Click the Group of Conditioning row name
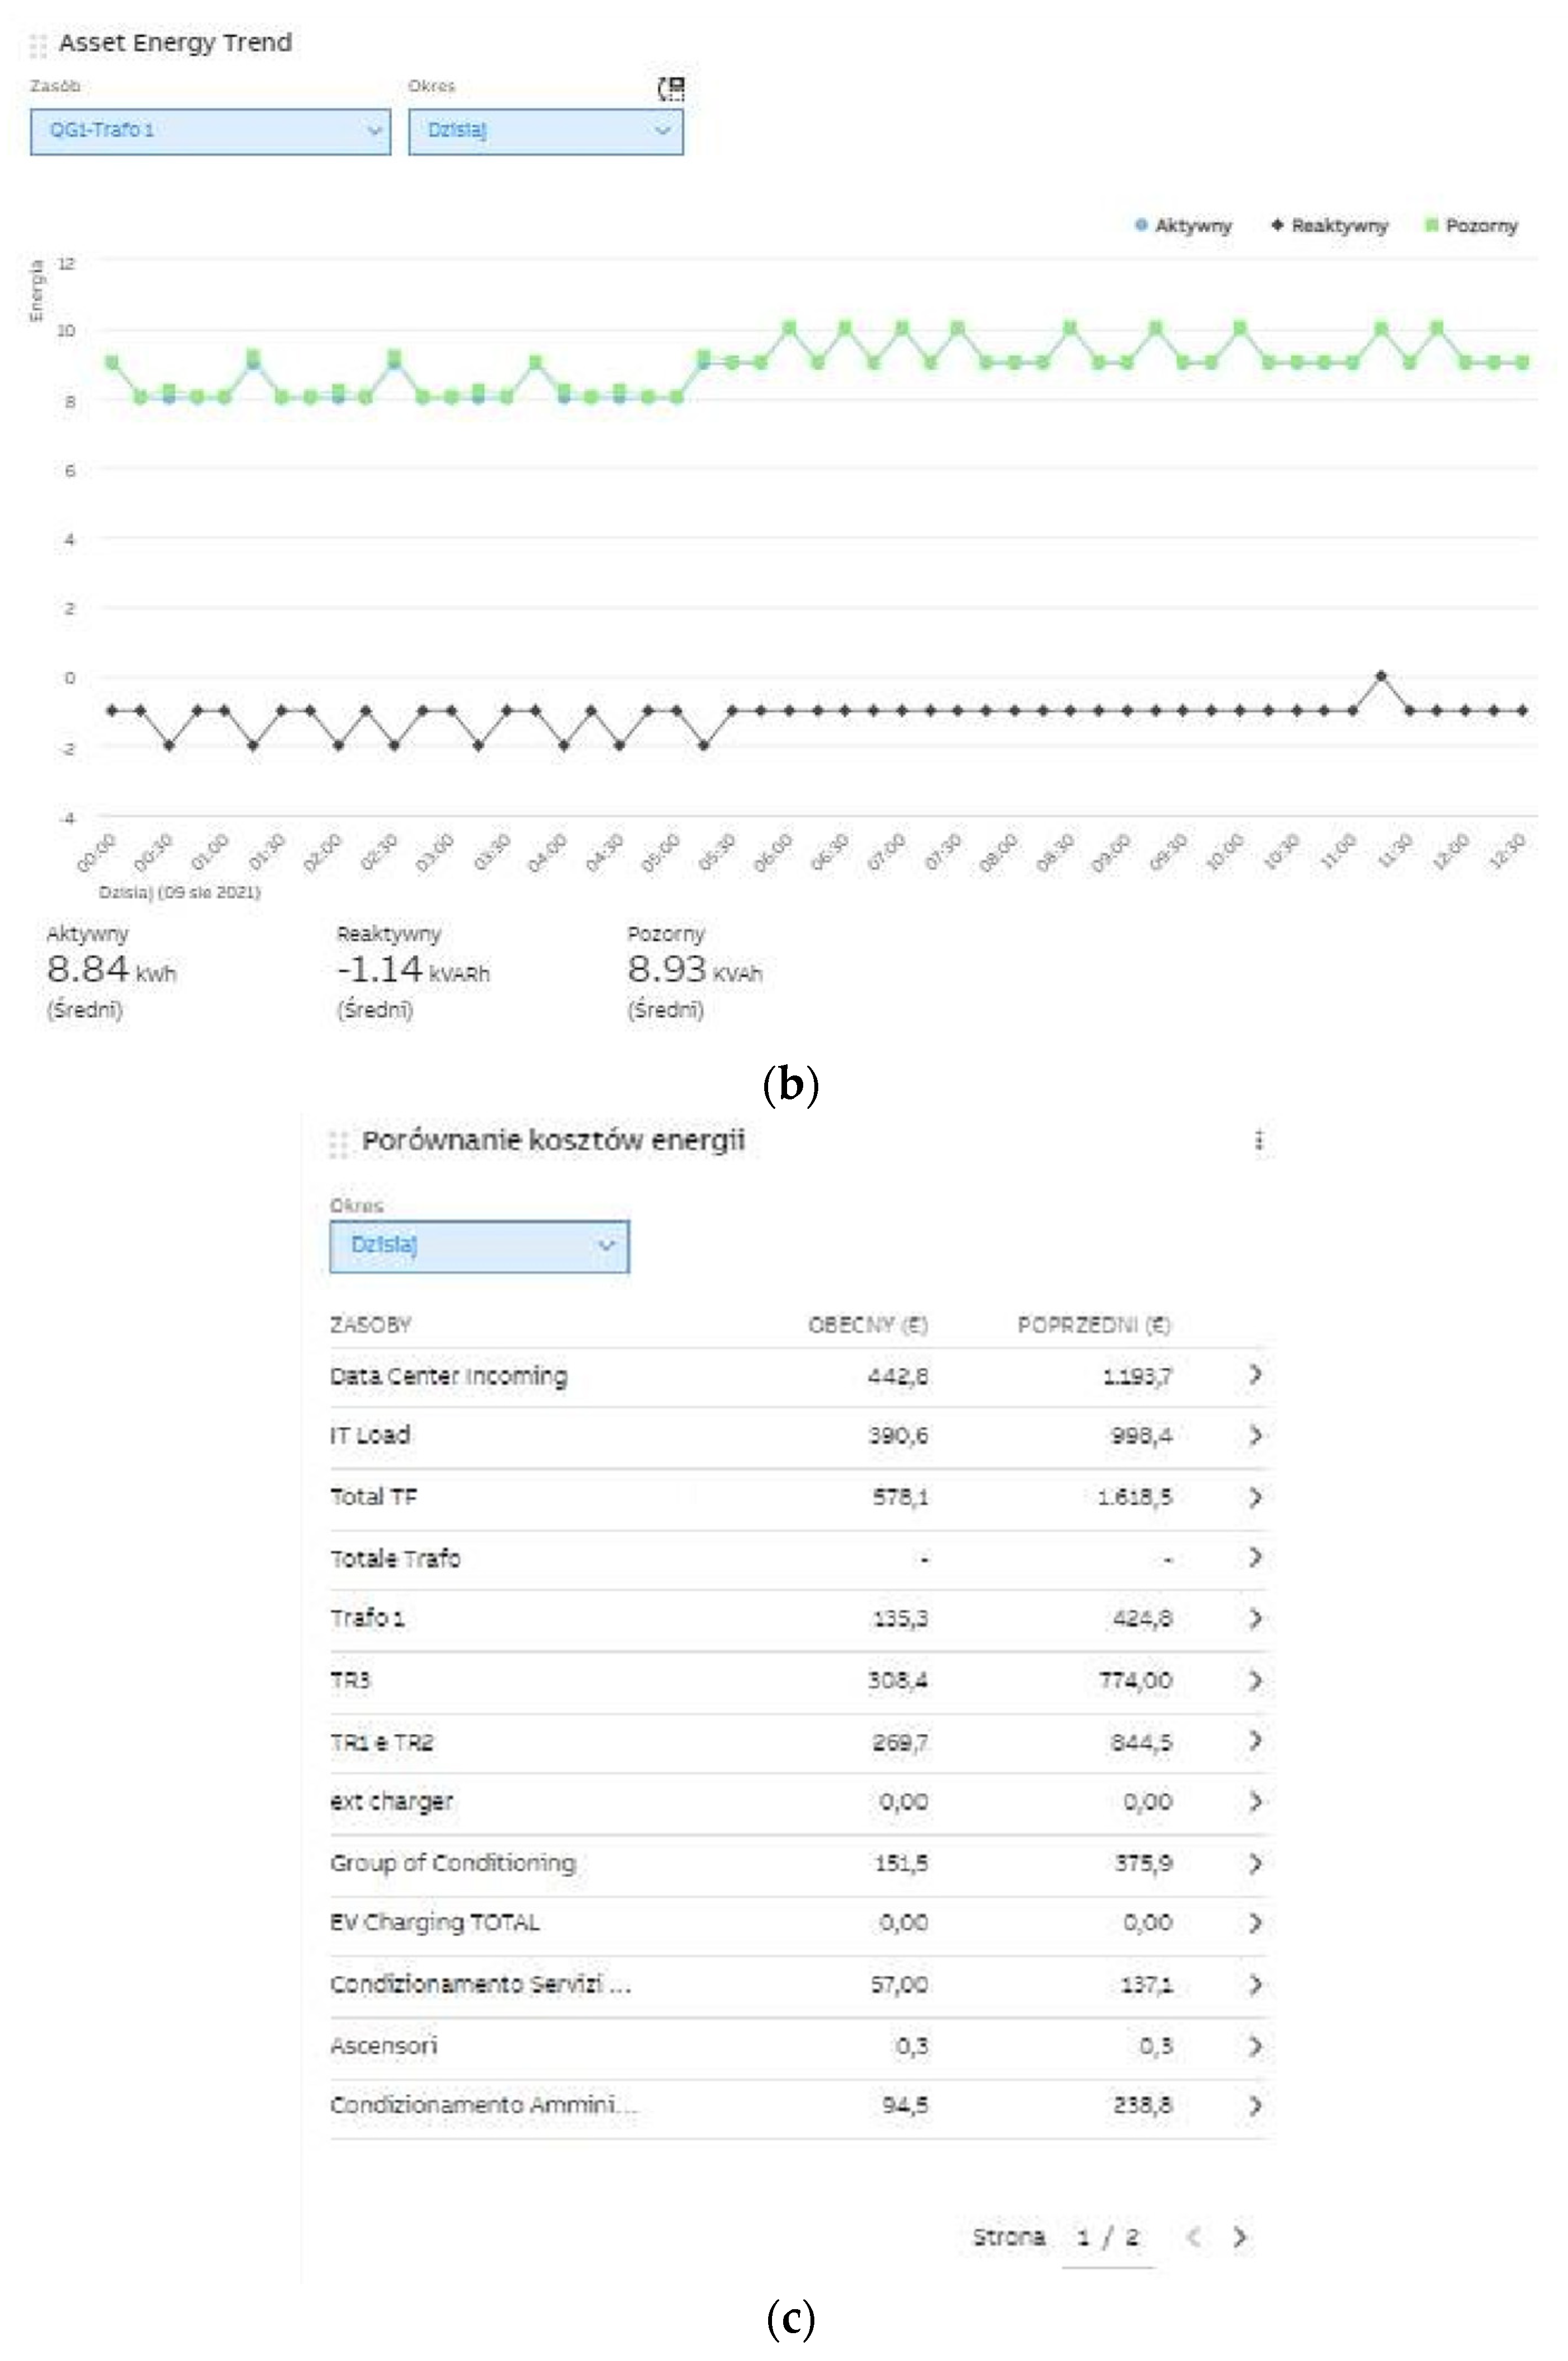This screenshot has height=2361, width=1568. (x=452, y=1862)
